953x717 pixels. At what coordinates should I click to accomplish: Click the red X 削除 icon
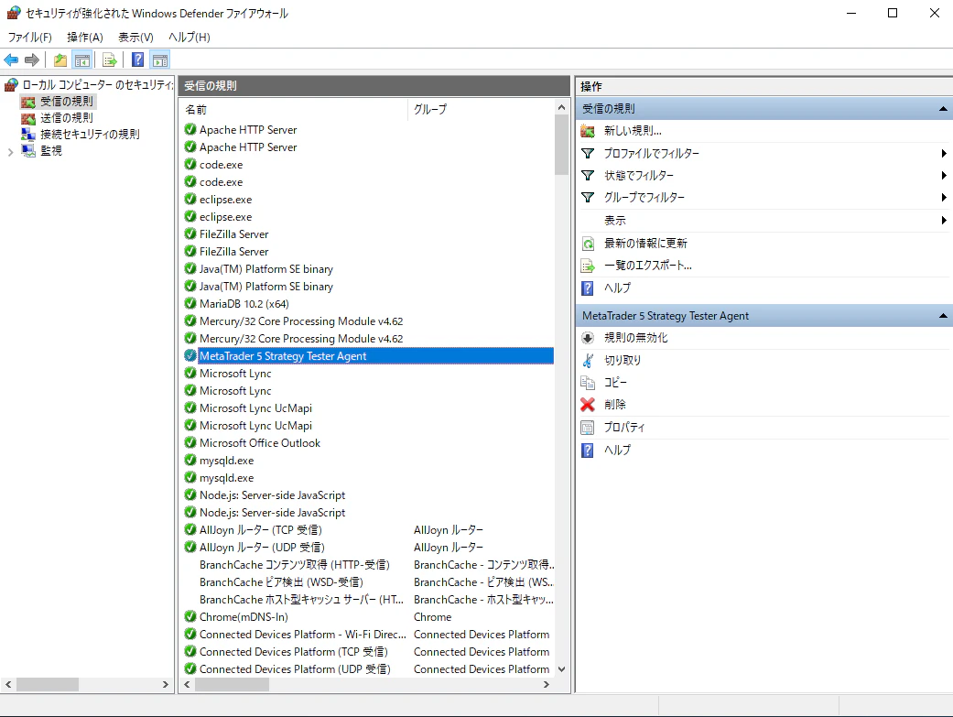pyautogui.click(x=588, y=405)
